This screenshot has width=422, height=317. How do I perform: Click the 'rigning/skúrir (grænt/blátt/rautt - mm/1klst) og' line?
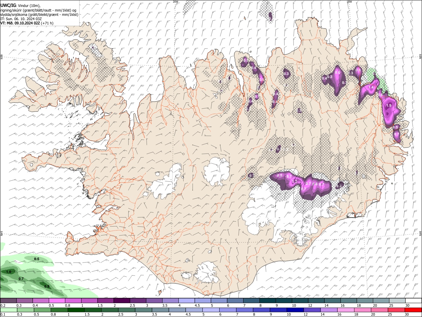(x=38, y=10)
